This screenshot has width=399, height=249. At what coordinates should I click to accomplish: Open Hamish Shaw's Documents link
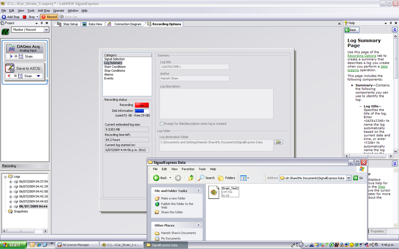point(178,233)
